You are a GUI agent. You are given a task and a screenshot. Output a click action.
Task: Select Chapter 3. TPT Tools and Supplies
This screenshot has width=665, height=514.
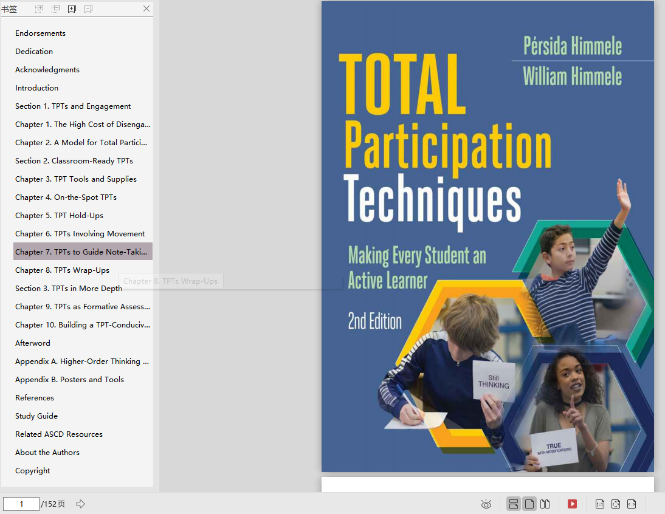76,179
